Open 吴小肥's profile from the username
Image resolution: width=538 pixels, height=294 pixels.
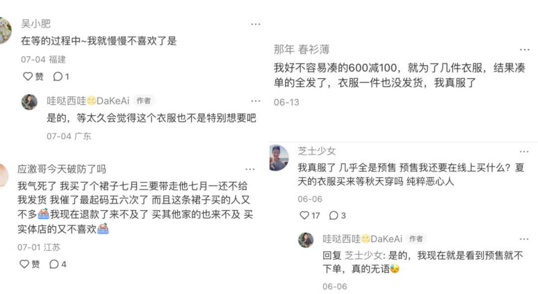(36, 24)
